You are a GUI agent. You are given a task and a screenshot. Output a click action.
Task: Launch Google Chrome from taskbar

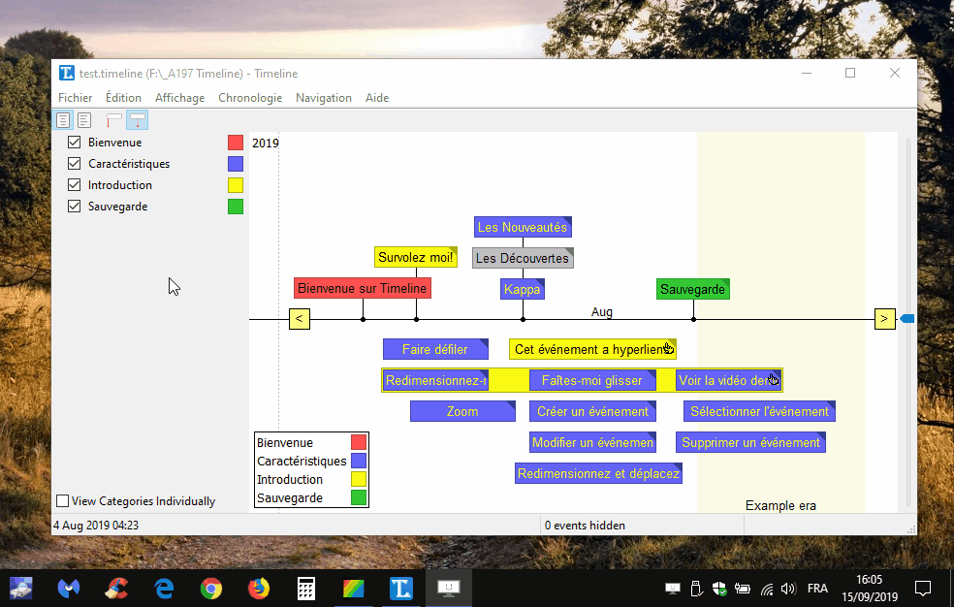[x=211, y=589]
